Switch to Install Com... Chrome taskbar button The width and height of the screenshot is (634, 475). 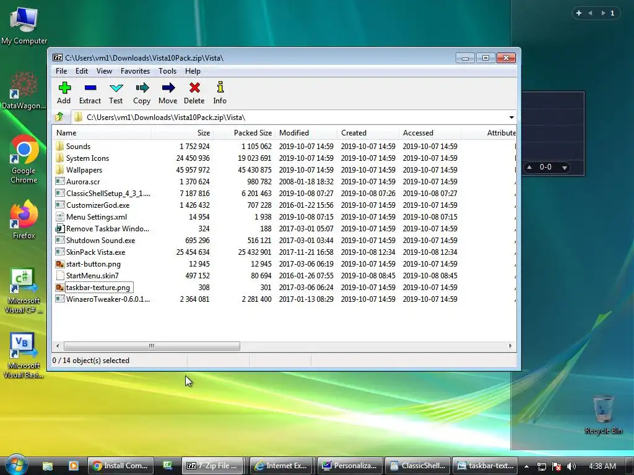click(x=121, y=466)
